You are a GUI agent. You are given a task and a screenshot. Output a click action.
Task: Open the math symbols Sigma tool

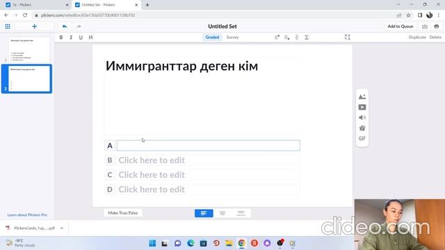(x=307, y=37)
